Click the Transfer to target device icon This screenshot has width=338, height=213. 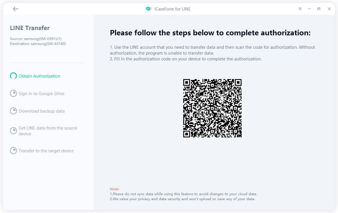pos(13,151)
